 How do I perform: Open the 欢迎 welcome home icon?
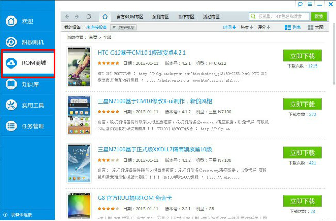click(x=11, y=21)
